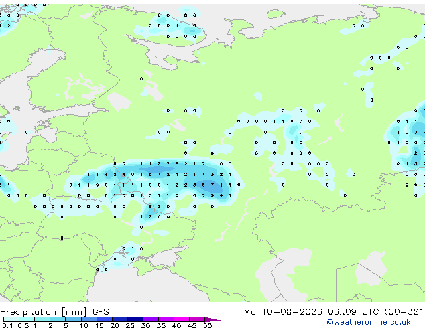Click the '(00+321' forecast offset text
The width and height of the screenshot is (425, 328).
(x=404, y=312)
